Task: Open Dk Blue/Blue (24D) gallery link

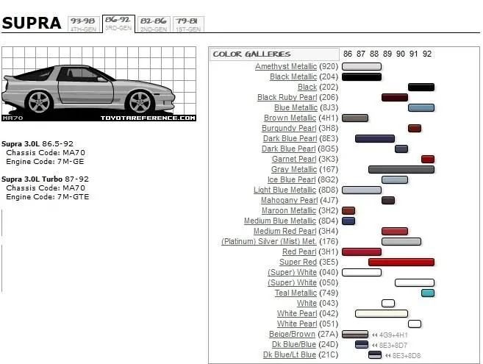Action: [294, 345]
